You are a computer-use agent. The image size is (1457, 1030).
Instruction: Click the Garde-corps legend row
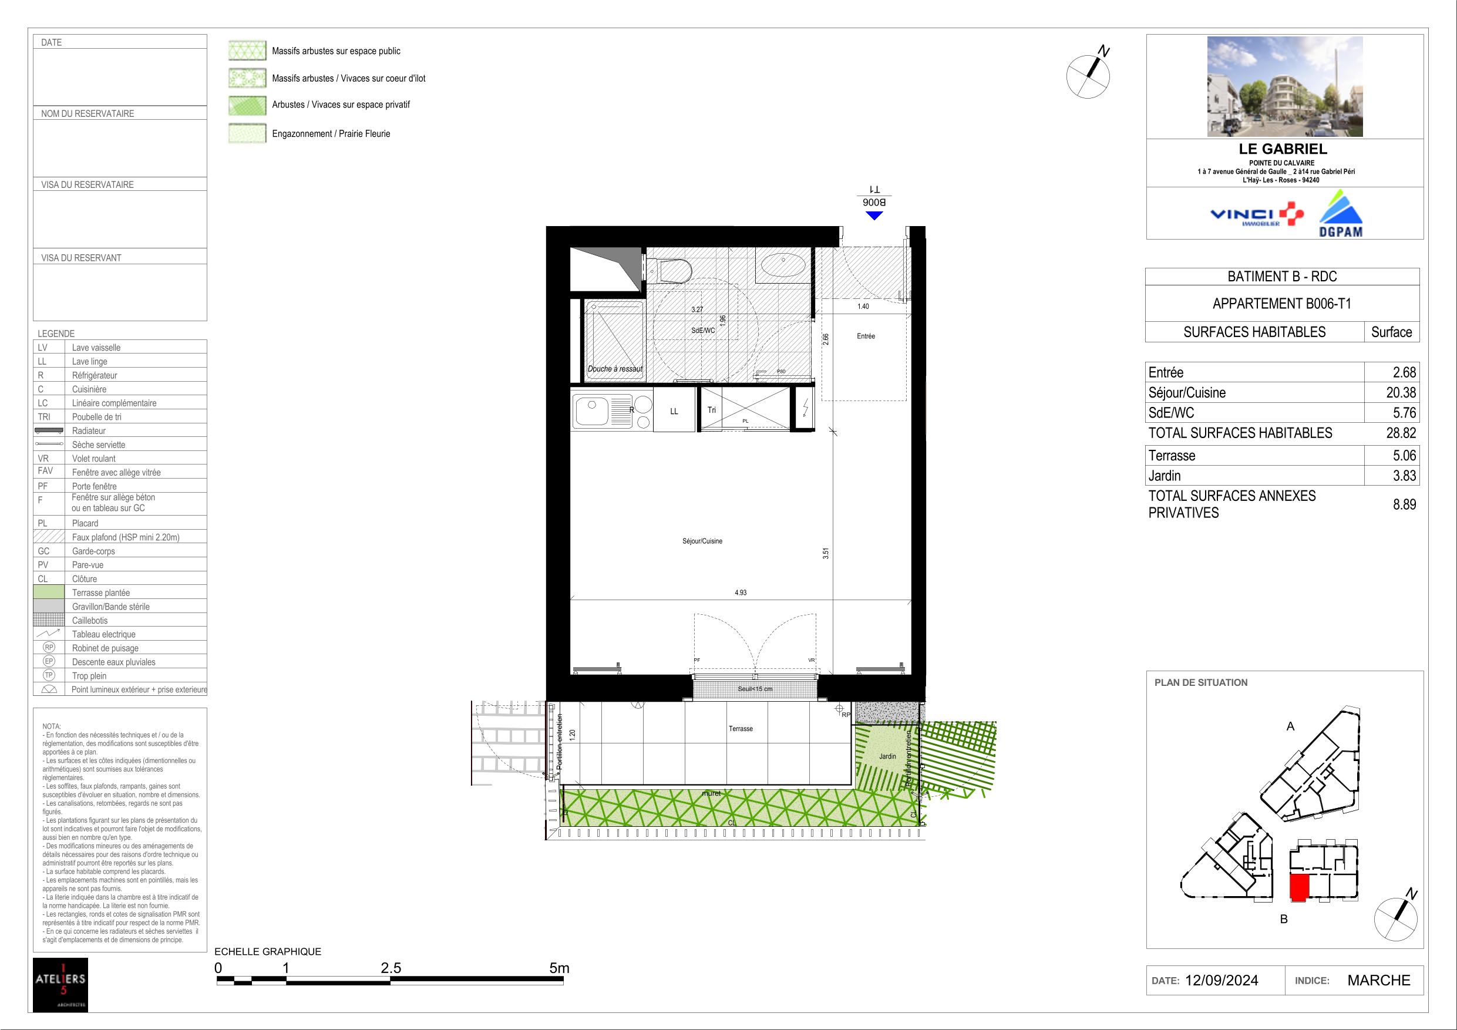click(x=120, y=551)
